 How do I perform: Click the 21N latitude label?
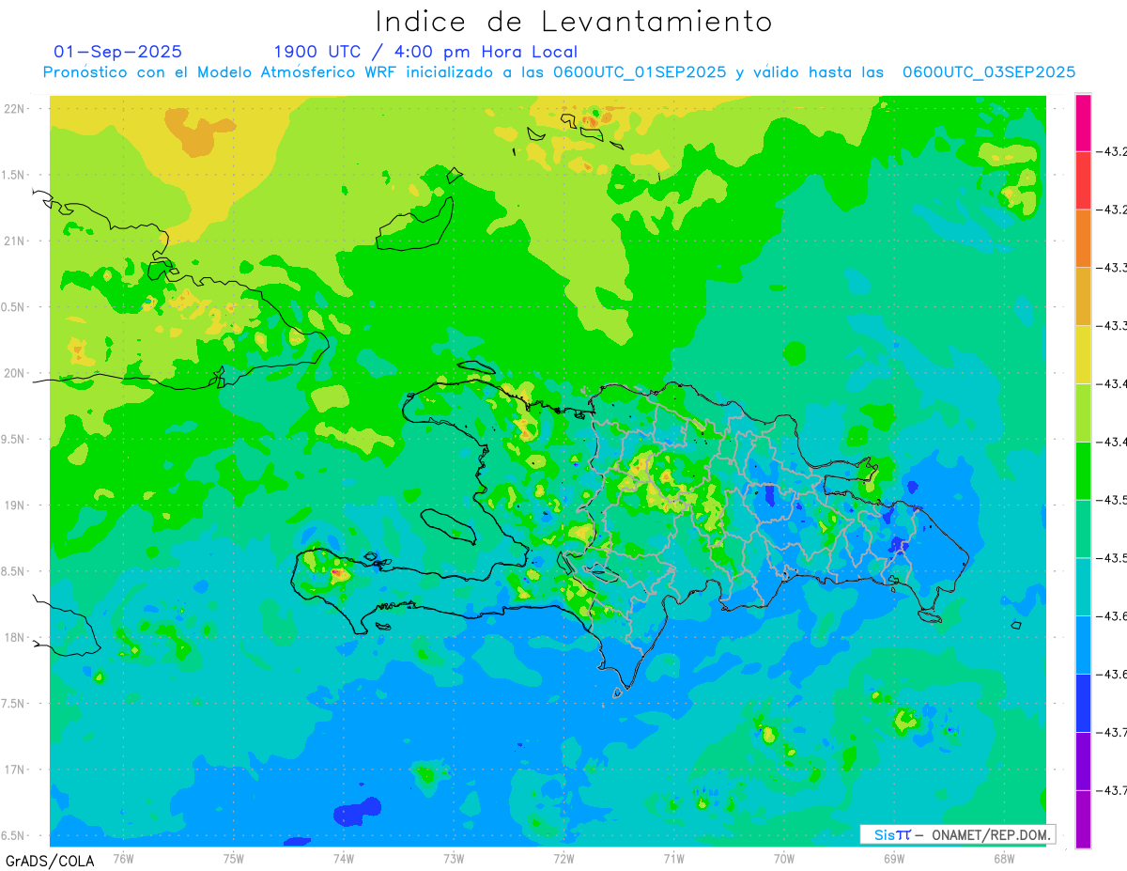15,241
